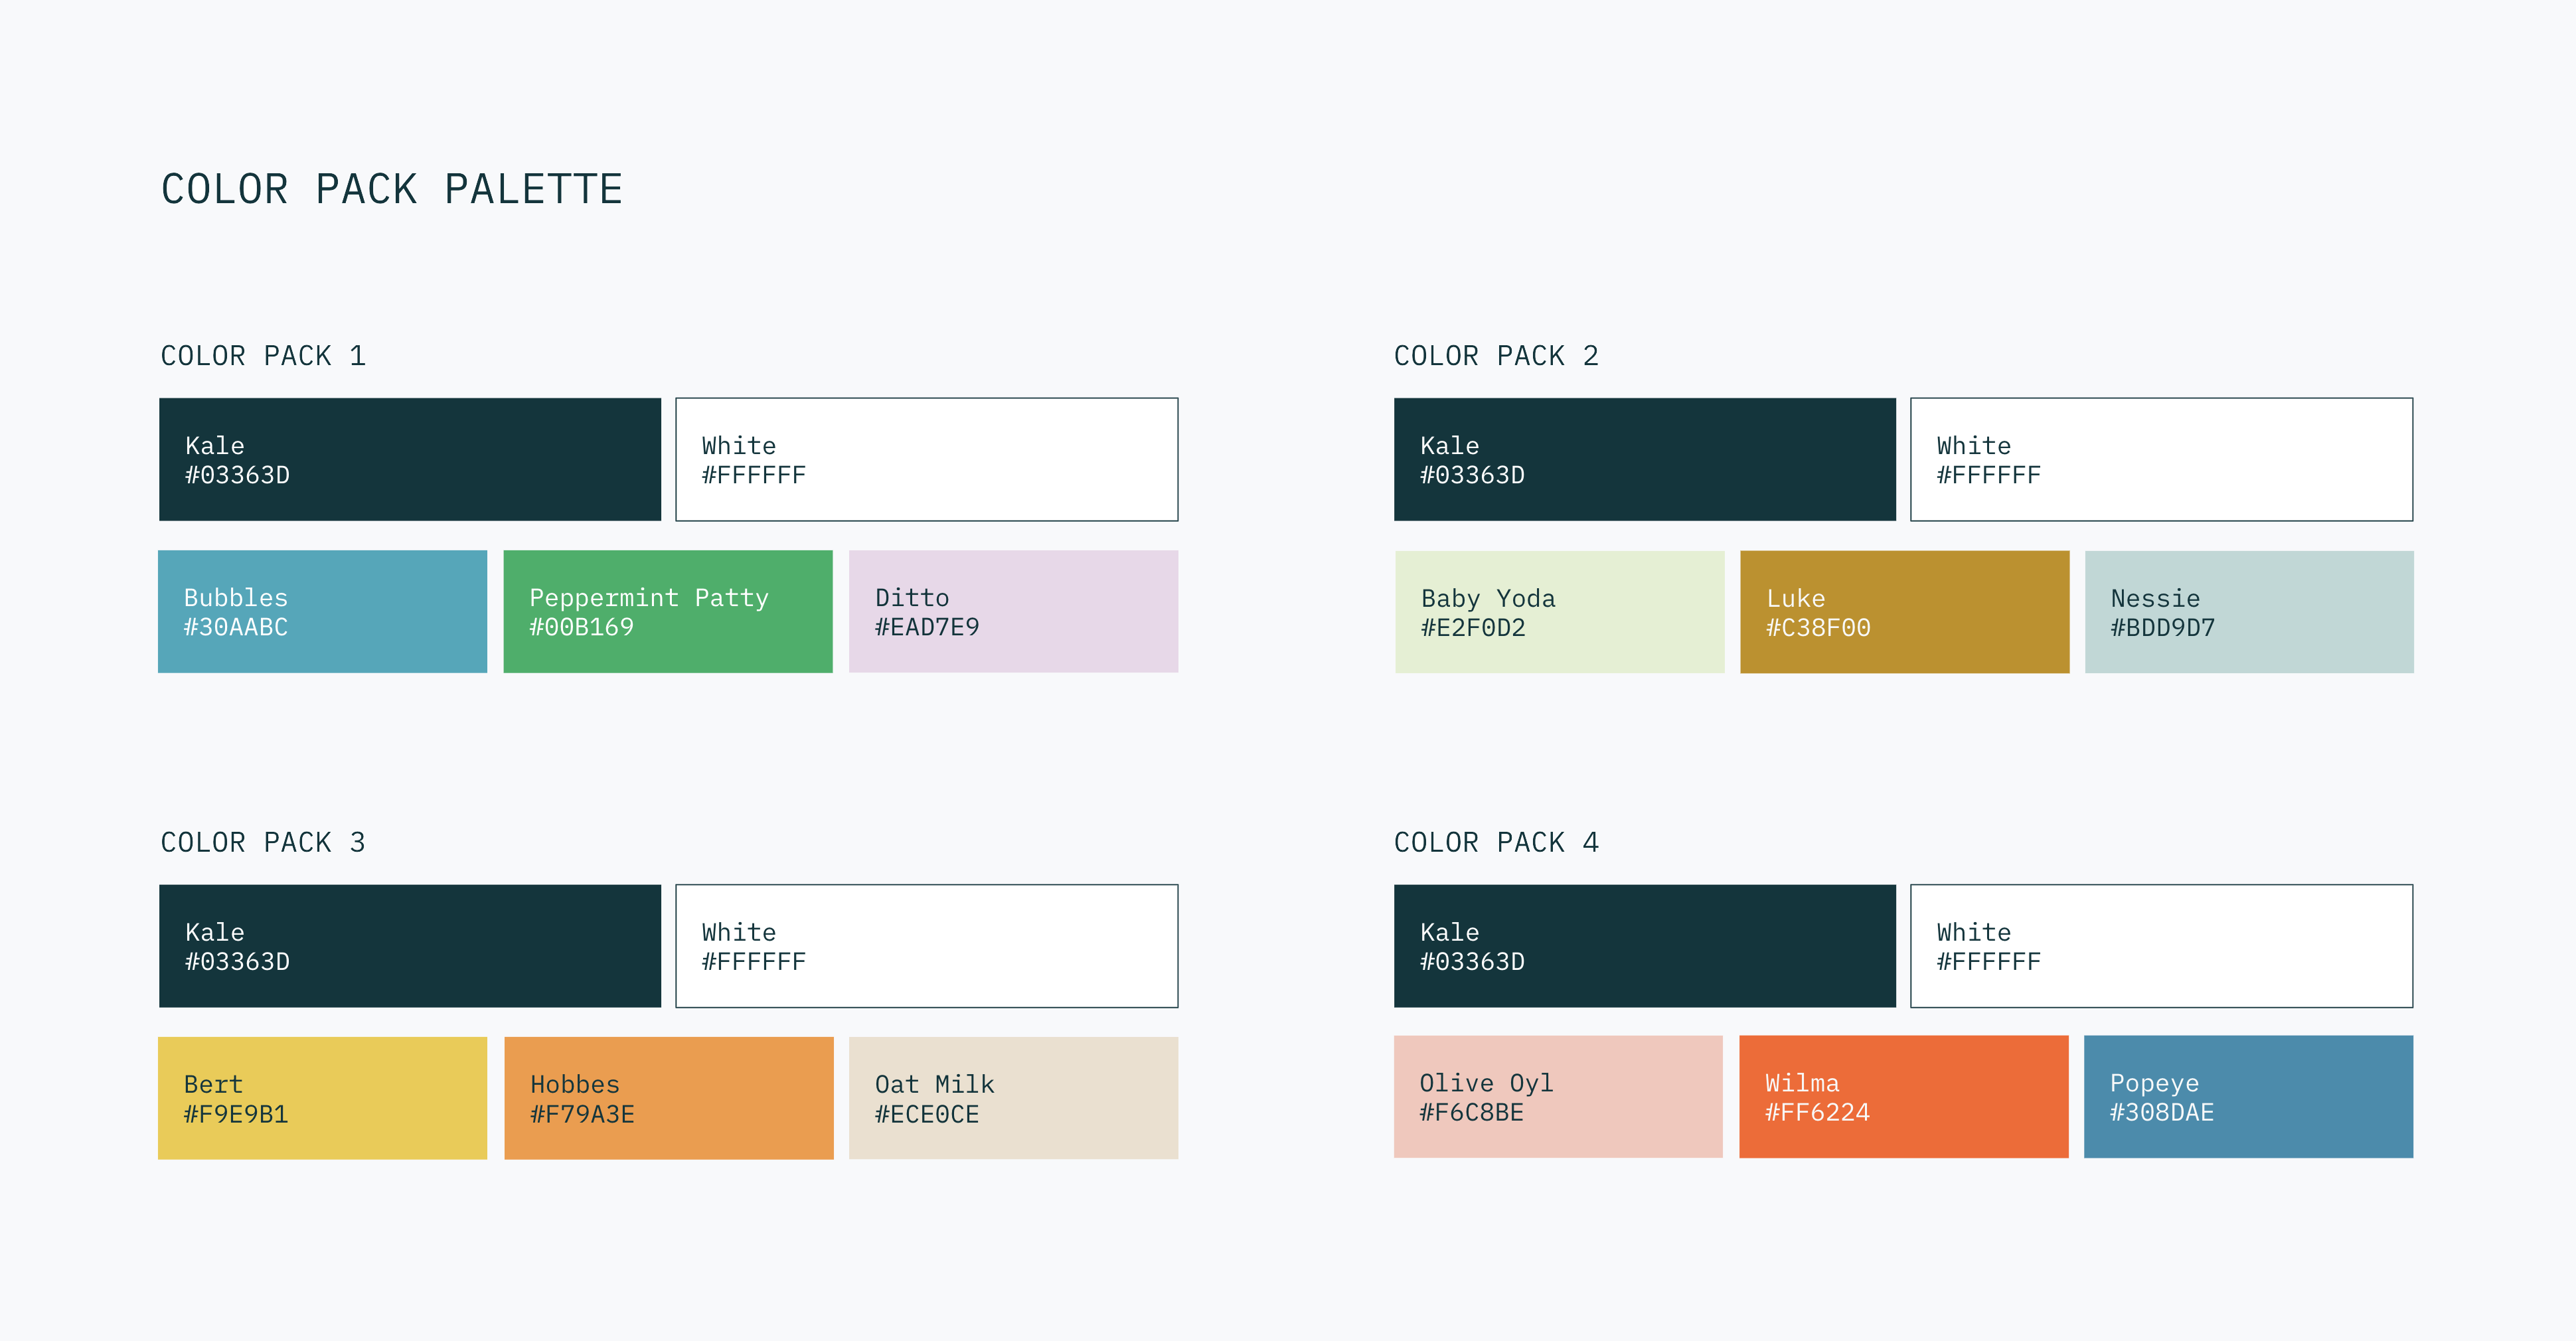Choose the Luke #C38F00 swatch
The width and height of the screenshot is (2576, 1341).
tap(1904, 612)
